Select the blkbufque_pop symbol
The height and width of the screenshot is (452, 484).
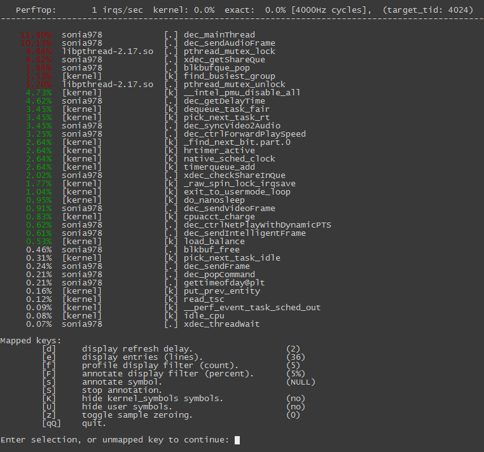click(x=217, y=68)
